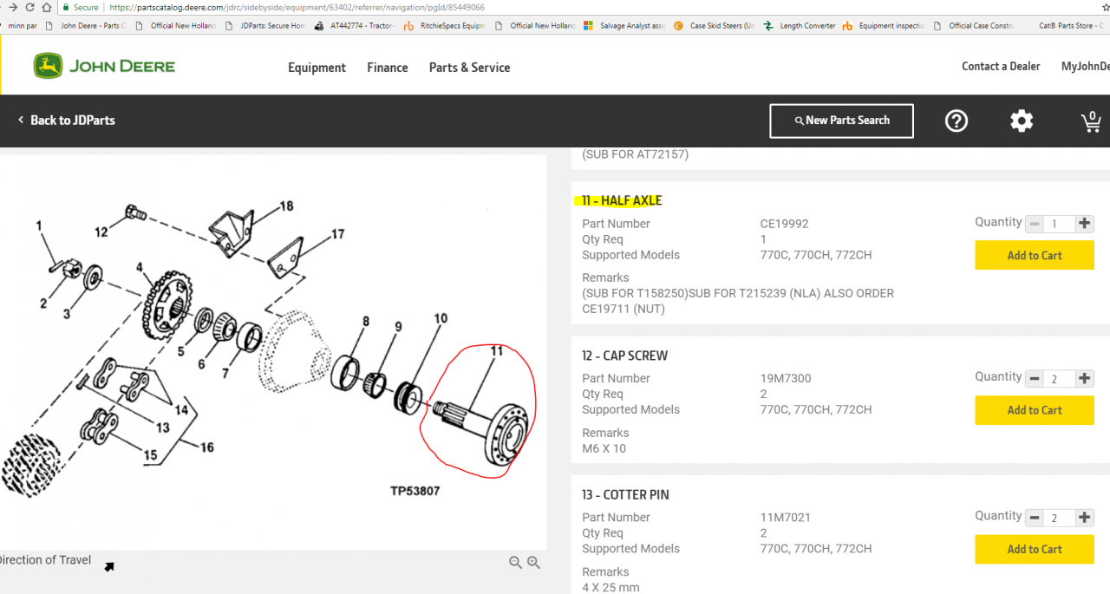The image size is (1110, 594).
Task: Click part number CE19992
Action: (784, 224)
